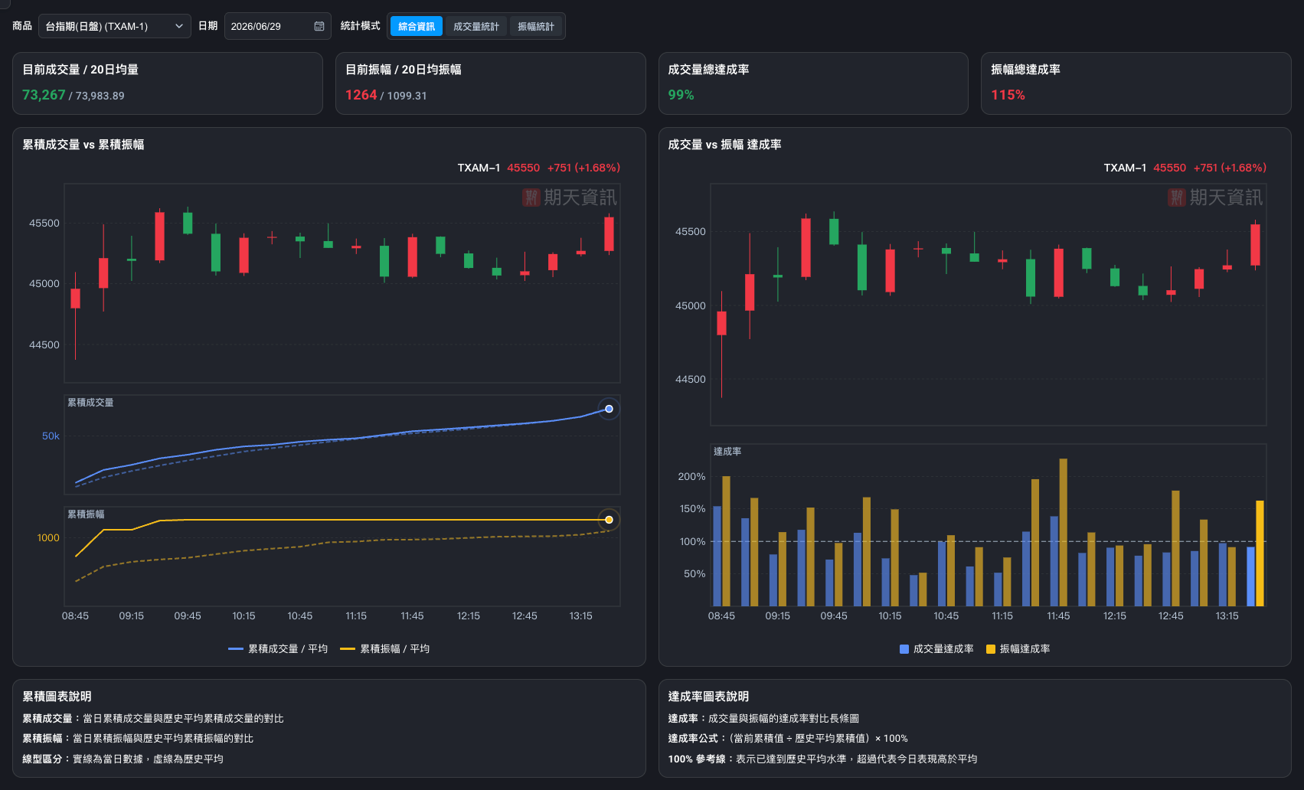Switch to the 振幅統計 tab
Viewport: 1304px width, 790px height.
[536, 26]
